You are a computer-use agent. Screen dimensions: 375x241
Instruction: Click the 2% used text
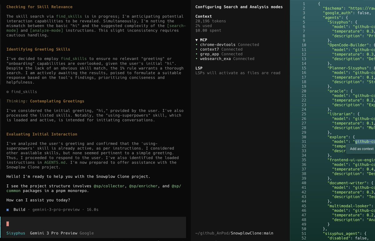pos(203,26)
